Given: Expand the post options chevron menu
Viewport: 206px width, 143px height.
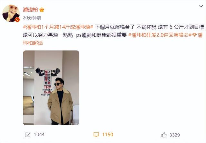Looking at the screenshot, I should (201, 6).
